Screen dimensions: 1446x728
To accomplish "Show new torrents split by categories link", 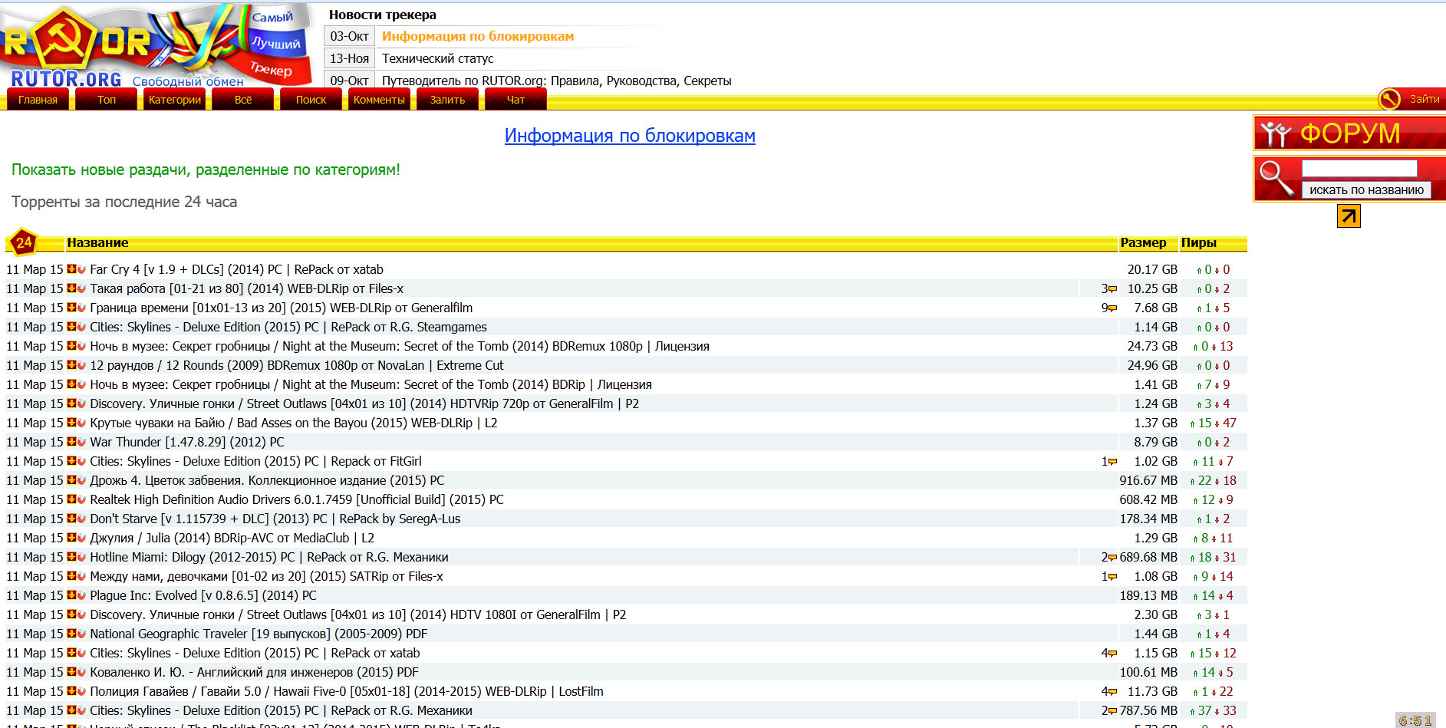I will pos(206,170).
